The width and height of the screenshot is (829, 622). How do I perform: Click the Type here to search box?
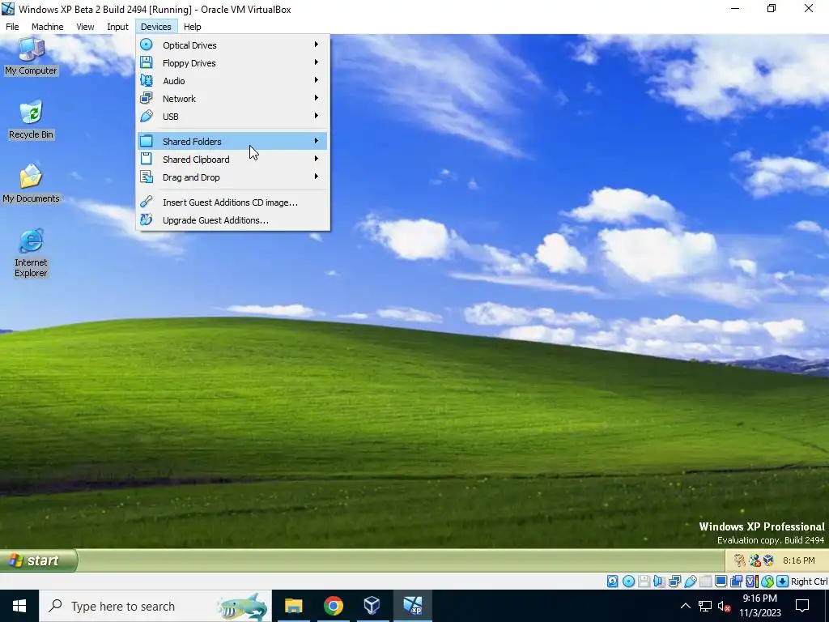pyautogui.click(x=155, y=606)
